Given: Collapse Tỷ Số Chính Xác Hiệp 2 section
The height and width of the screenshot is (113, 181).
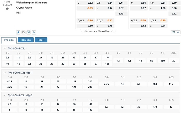Looking at the screenshot, I should 5,95.
